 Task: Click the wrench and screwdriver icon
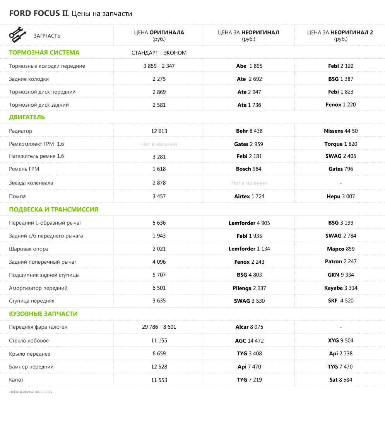[17, 35]
